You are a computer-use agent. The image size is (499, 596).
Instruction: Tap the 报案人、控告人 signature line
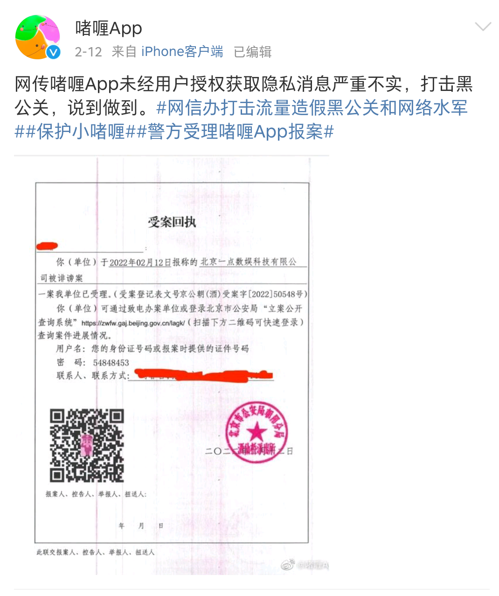pos(96,494)
